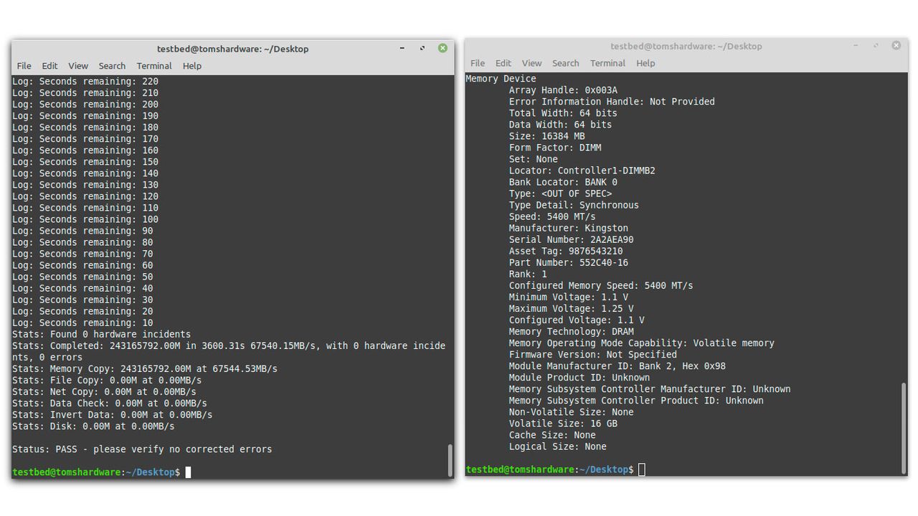The height and width of the screenshot is (516, 918).
Task: Click 'Stats: Completed: 243165792.00M' line
Action: pos(229,351)
